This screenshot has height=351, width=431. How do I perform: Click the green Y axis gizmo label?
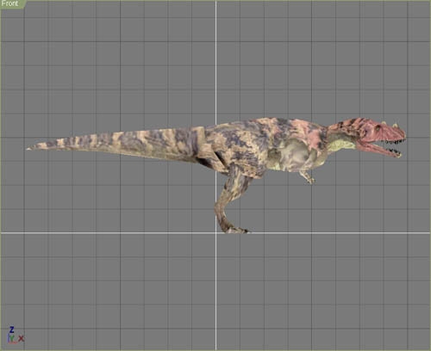pyautogui.click(x=12, y=338)
